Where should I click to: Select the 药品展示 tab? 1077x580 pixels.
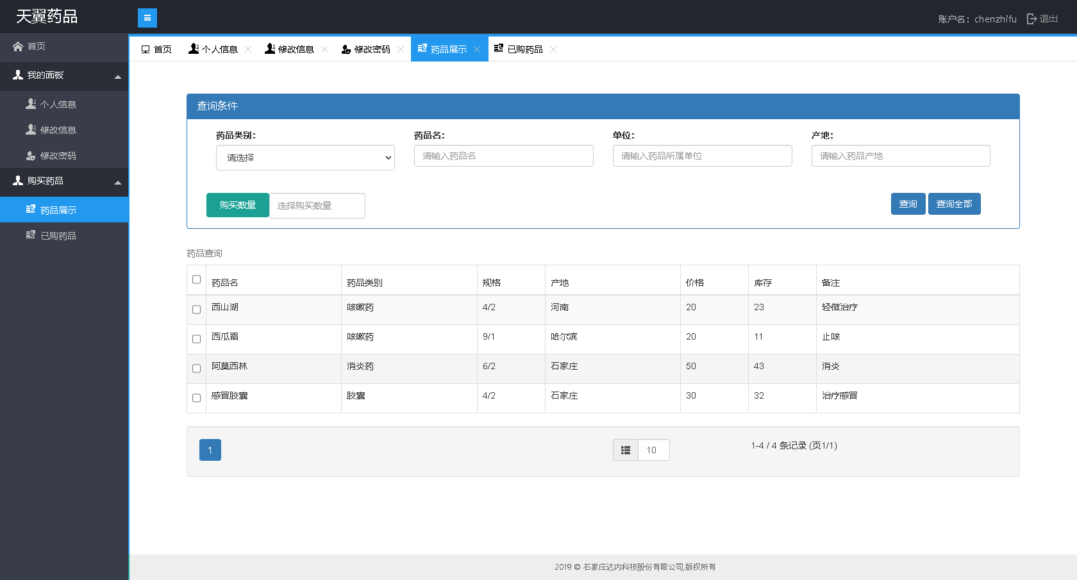coord(448,49)
